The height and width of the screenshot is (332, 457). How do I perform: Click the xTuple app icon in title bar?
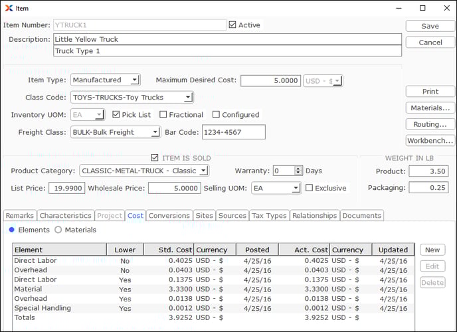(x=9, y=8)
